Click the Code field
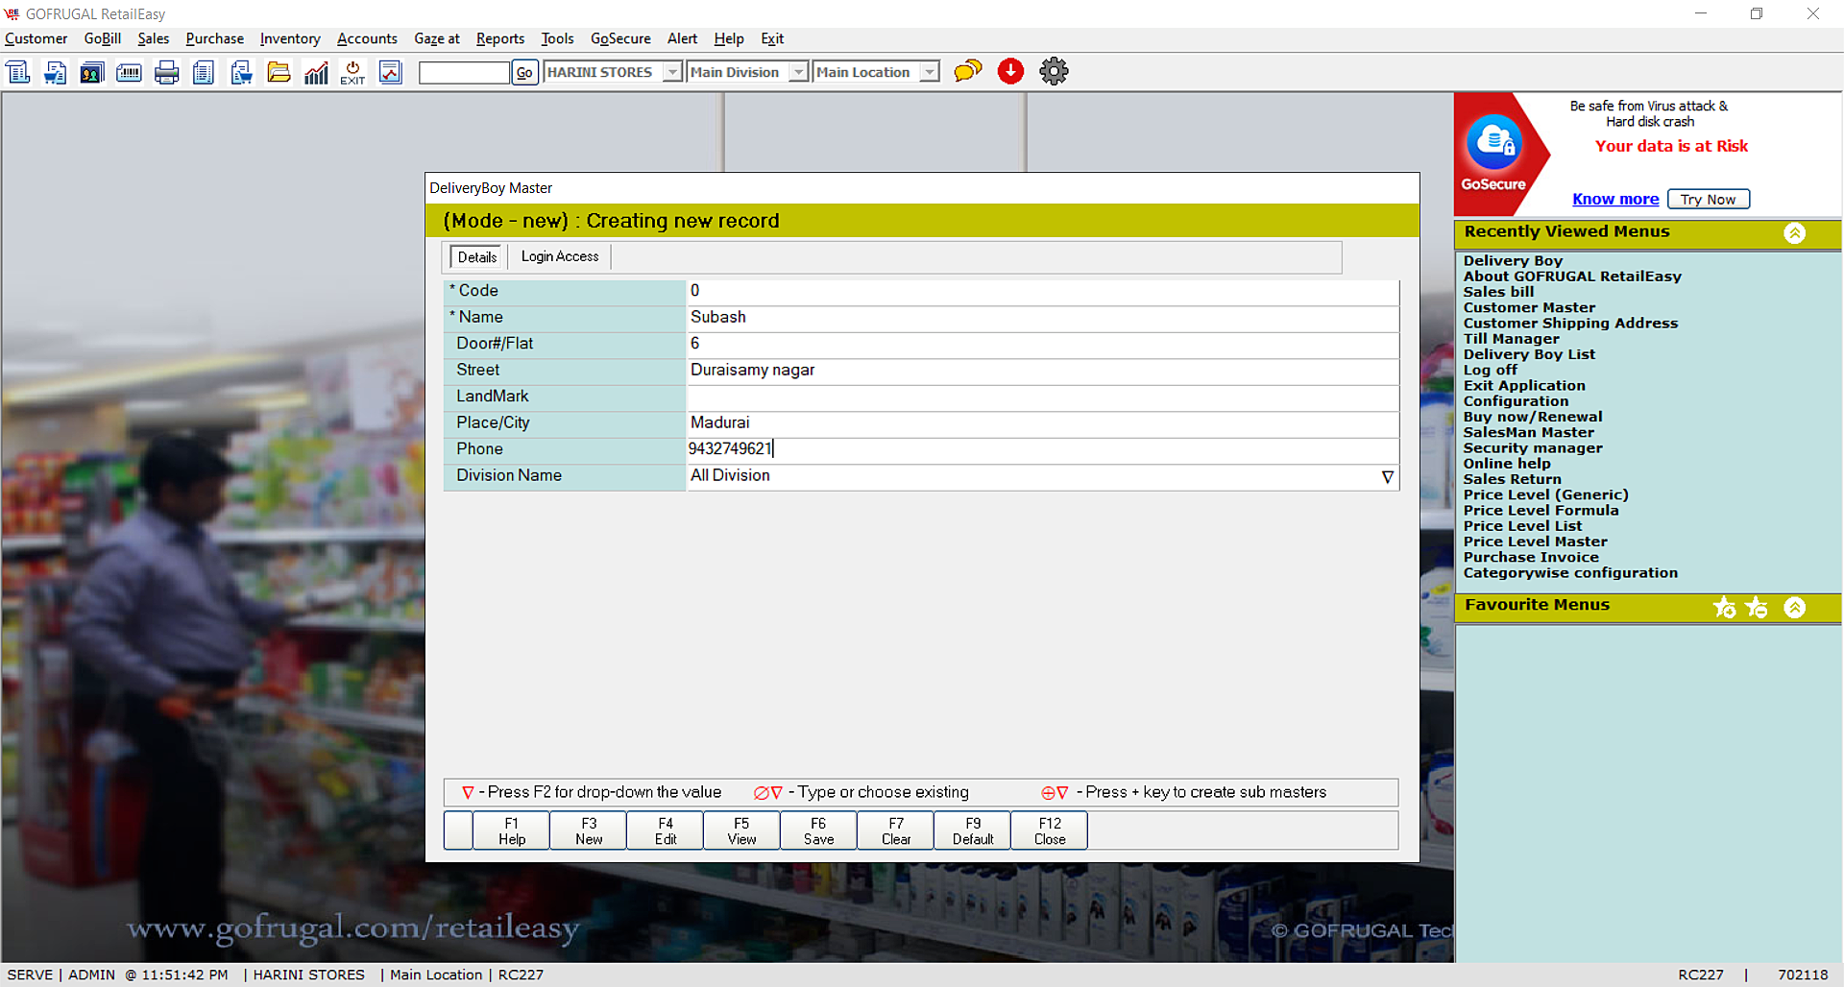 click(1042, 291)
